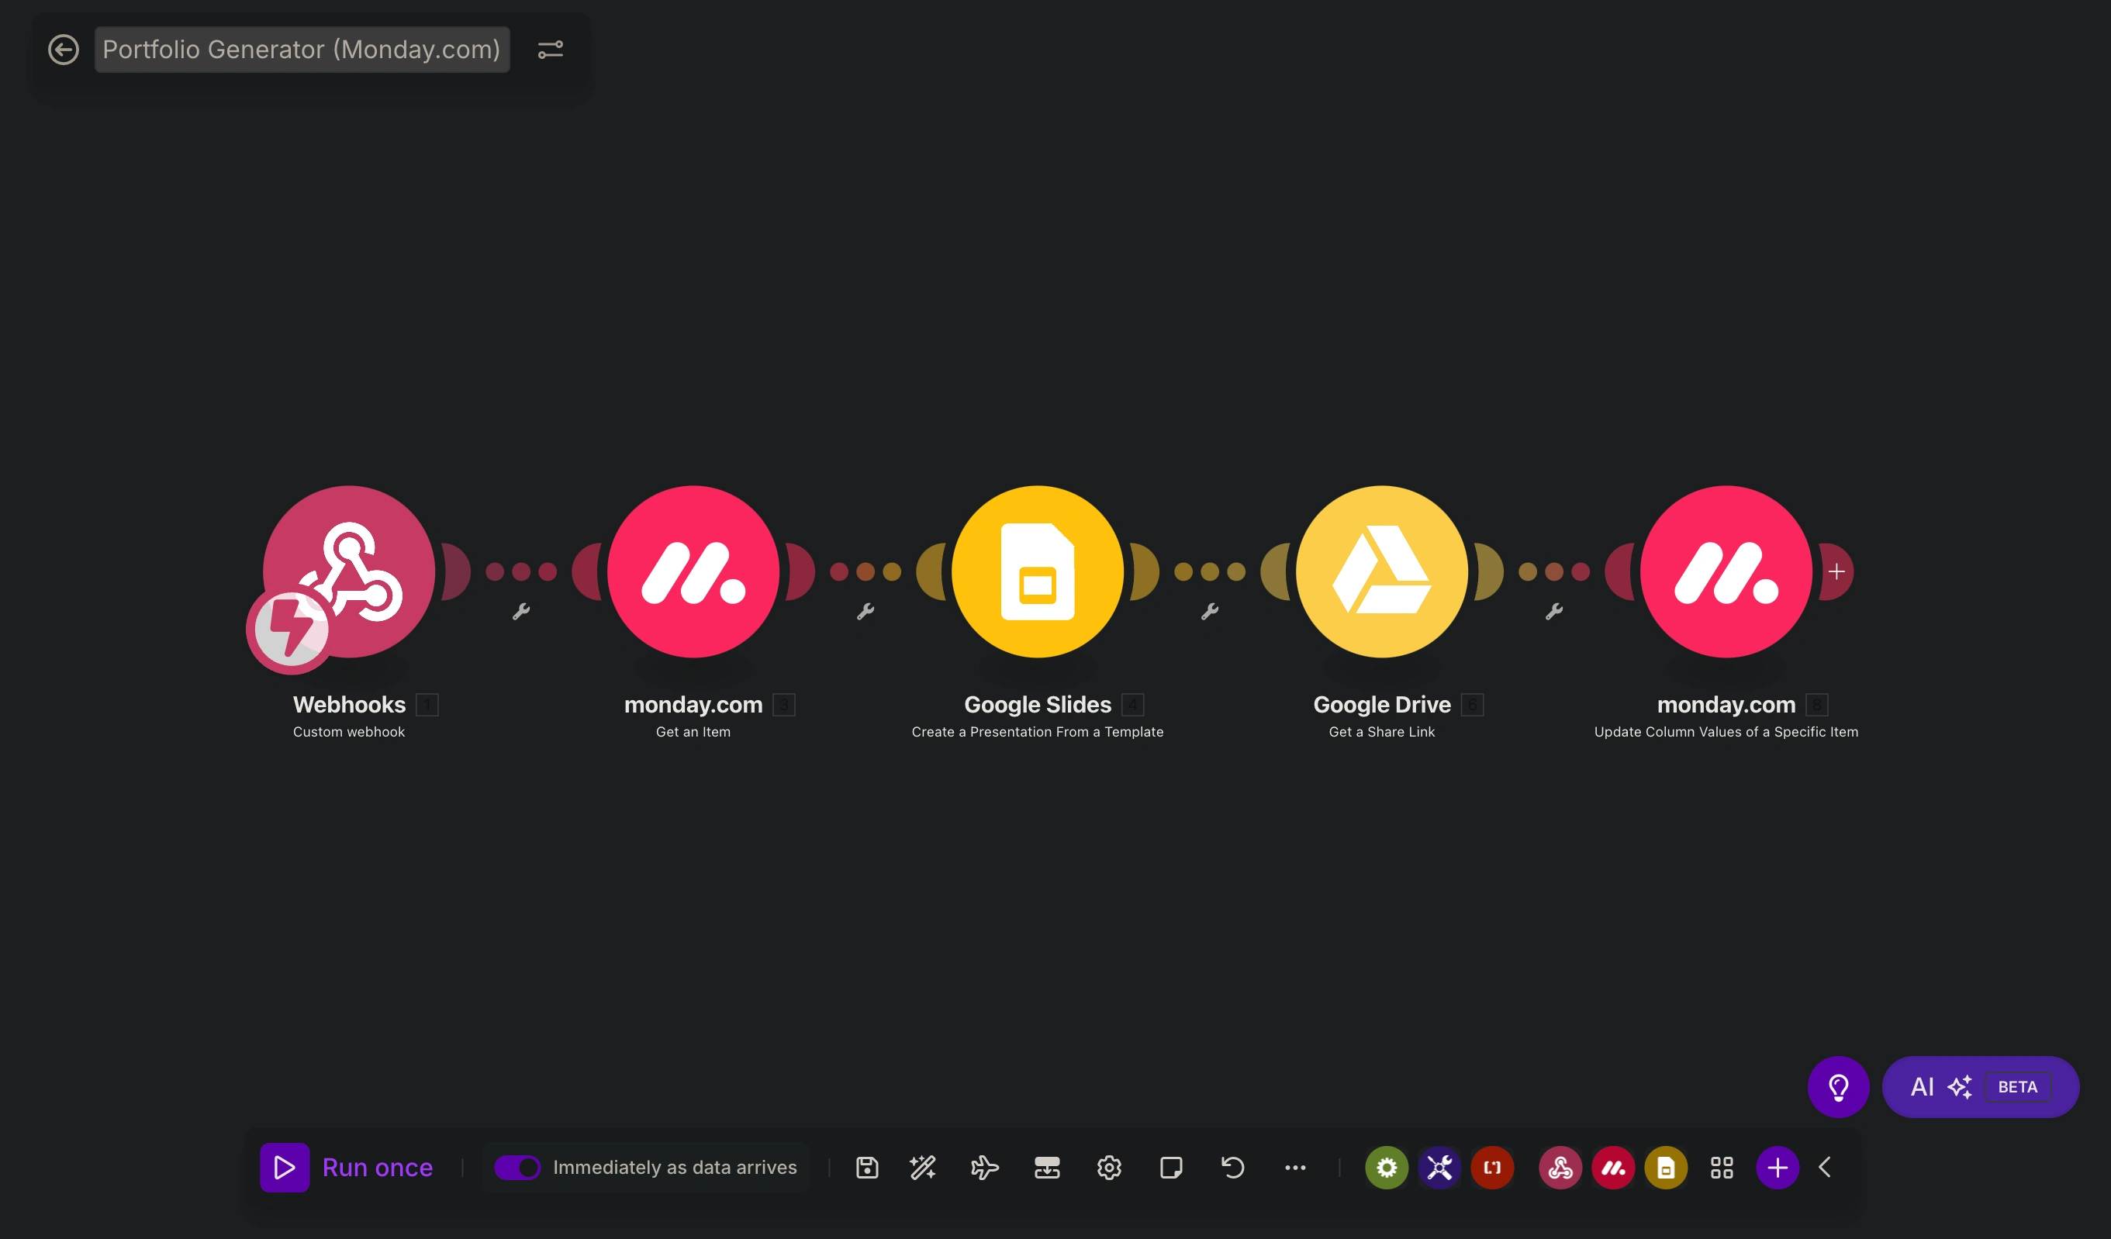
Task: Click the Run once button
Action: pyautogui.click(x=347, y=1167)
